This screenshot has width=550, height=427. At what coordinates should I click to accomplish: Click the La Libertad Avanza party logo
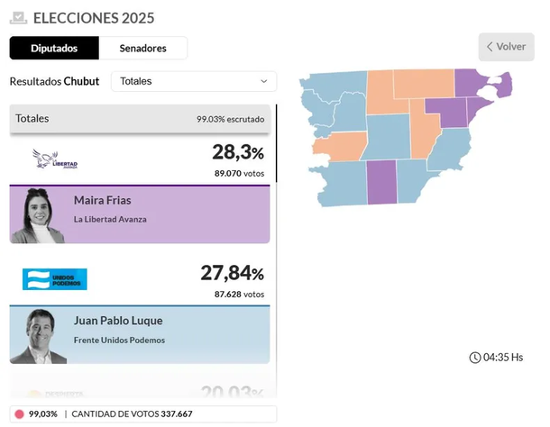click(x=54, y=159)
